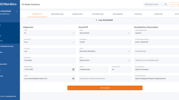Screen dimensions: 179x100
Task: Click the envelope icon in E-Mail field
Action: (x=73, y=79)
